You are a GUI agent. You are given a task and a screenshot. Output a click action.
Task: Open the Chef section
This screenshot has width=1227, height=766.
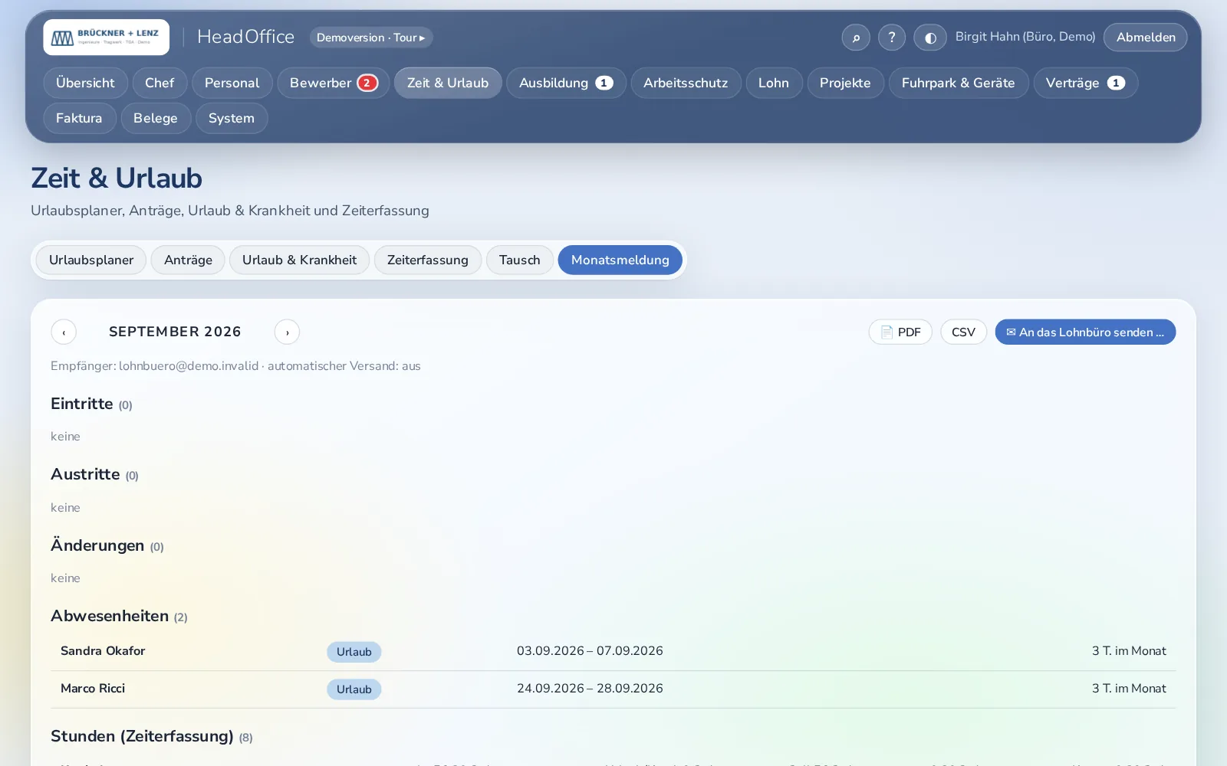pos(160,83)
